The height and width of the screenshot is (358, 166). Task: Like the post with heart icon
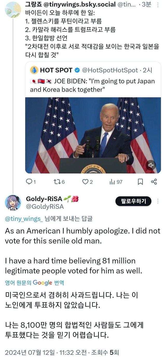pyautogui.click(x=85, y=182)
